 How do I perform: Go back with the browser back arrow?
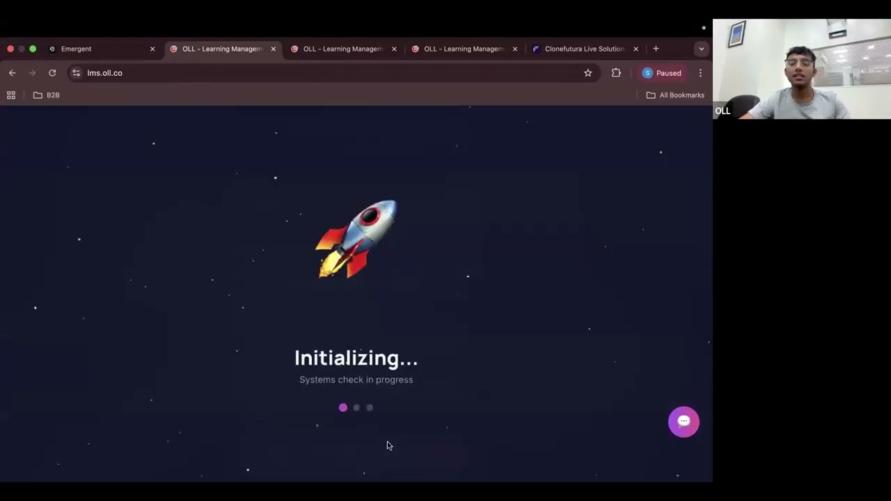click(12, 73)
